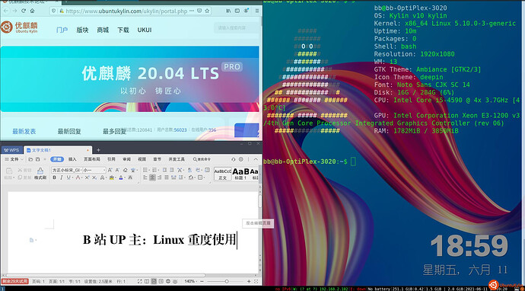The height and width of the screenshot is (291, 525).
Task: Select the 视图 ribbon tab
Action: (x=142, y=159)
